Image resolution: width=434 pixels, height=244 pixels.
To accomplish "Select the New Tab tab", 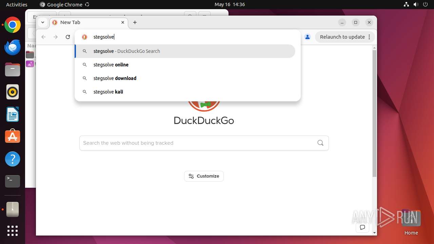I will click(89, 22).
